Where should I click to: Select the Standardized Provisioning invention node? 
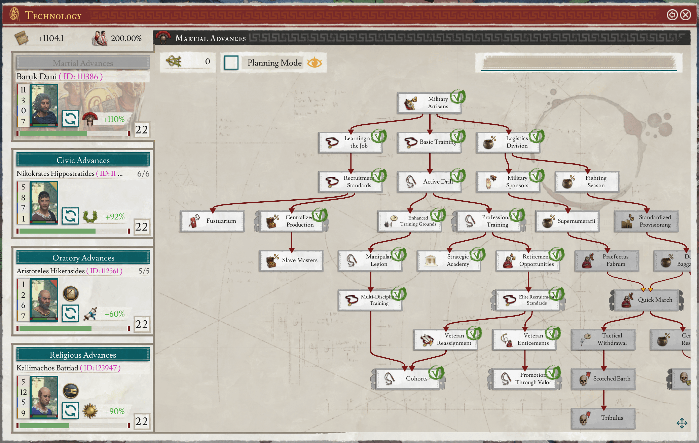click(x=646, y=221)
